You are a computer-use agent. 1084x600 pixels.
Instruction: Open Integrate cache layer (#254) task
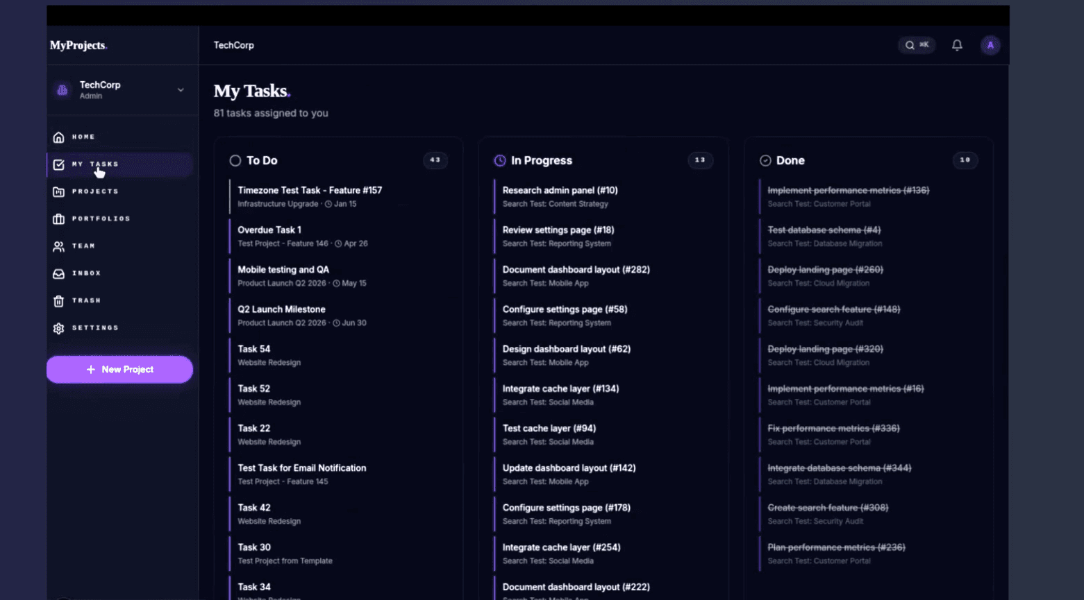[603, 554]
